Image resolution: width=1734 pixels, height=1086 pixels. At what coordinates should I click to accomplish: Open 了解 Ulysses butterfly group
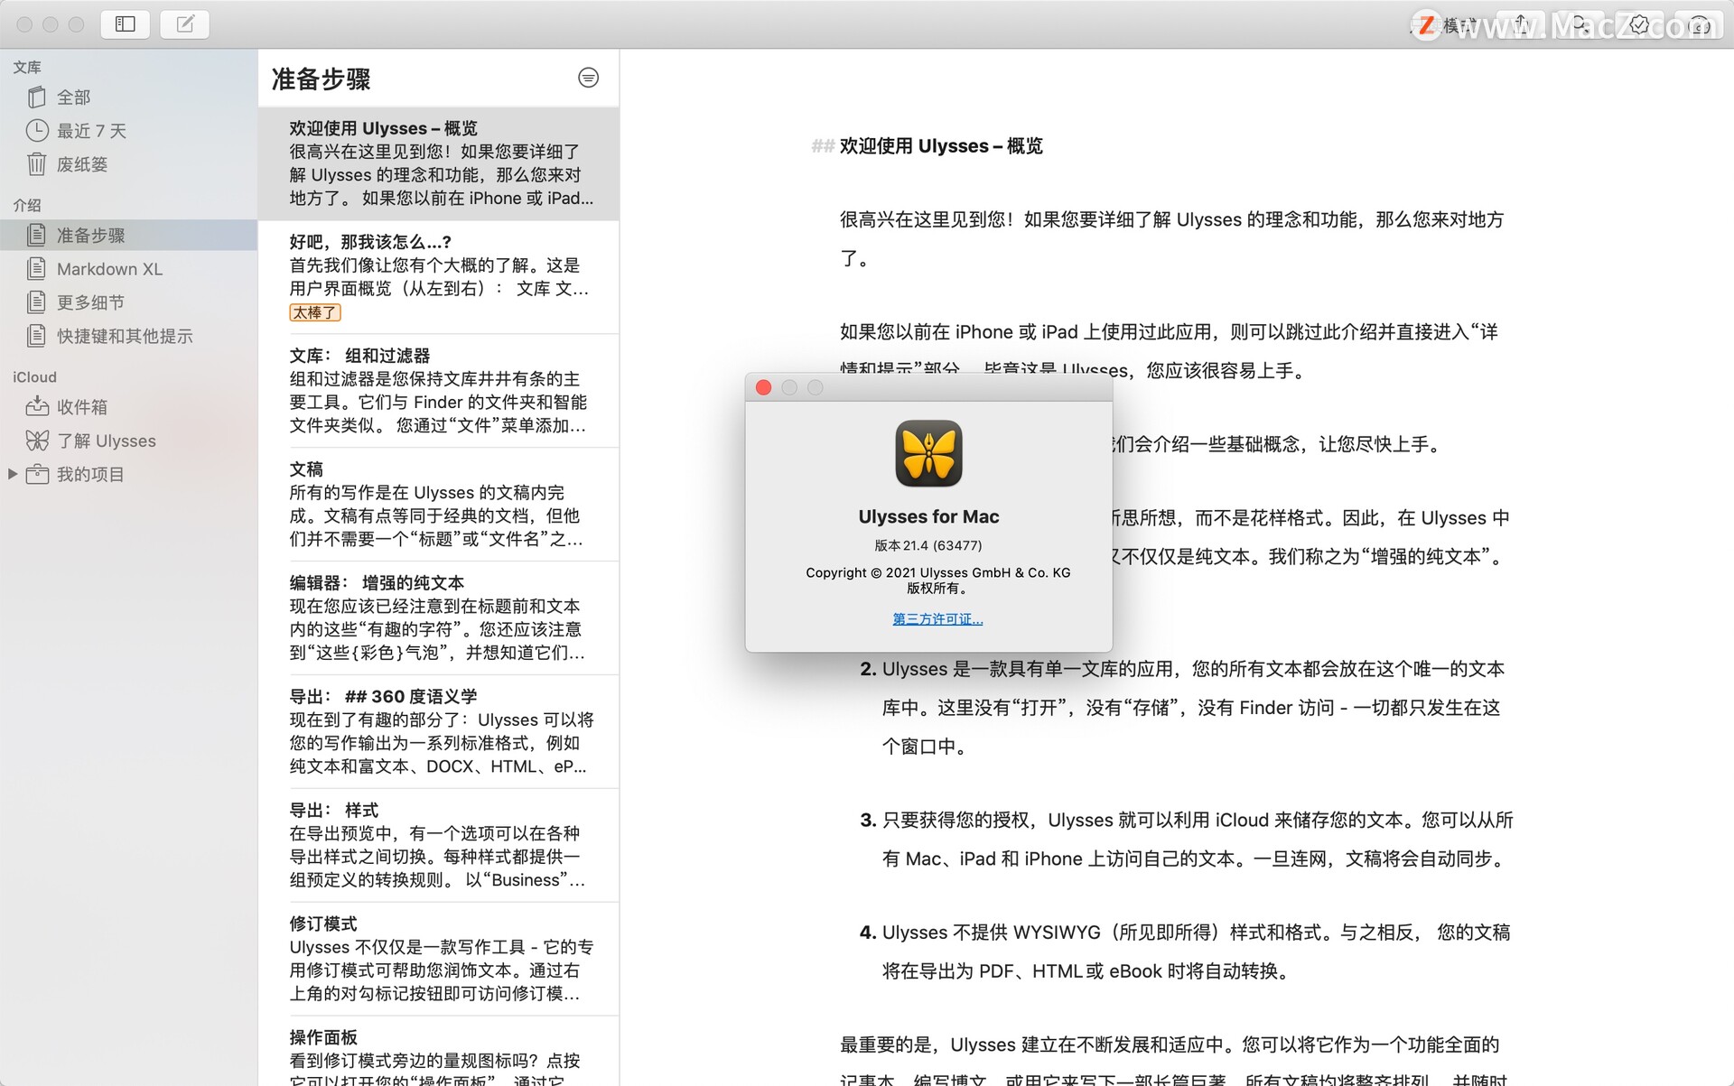pos(128,441)
